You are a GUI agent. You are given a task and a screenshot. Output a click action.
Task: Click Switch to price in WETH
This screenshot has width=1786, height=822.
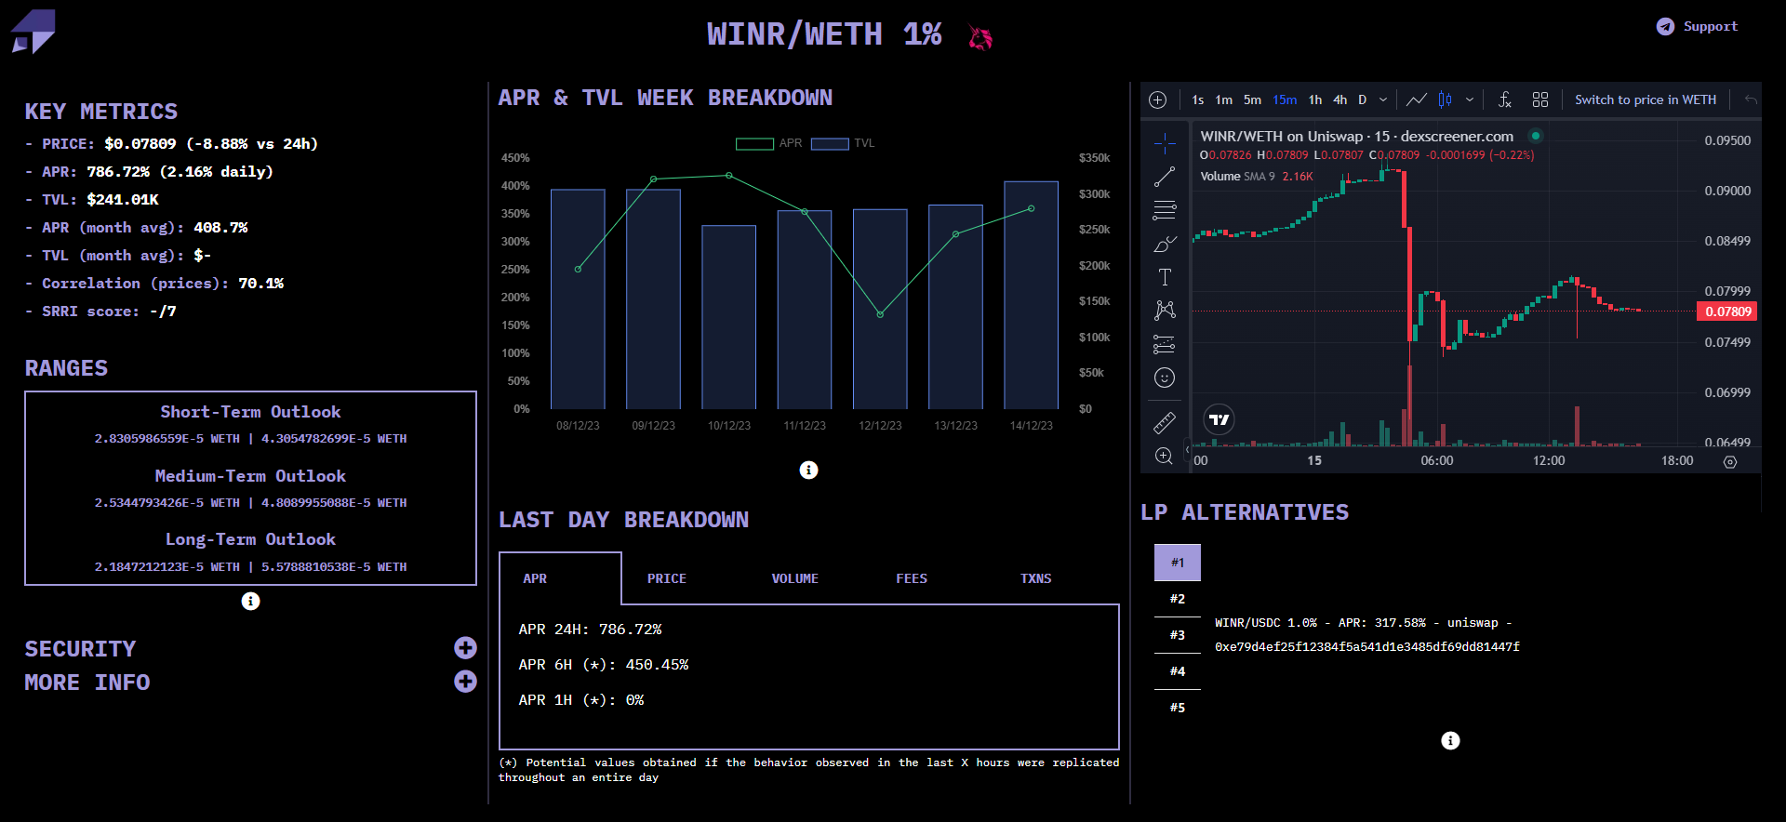1645,99
